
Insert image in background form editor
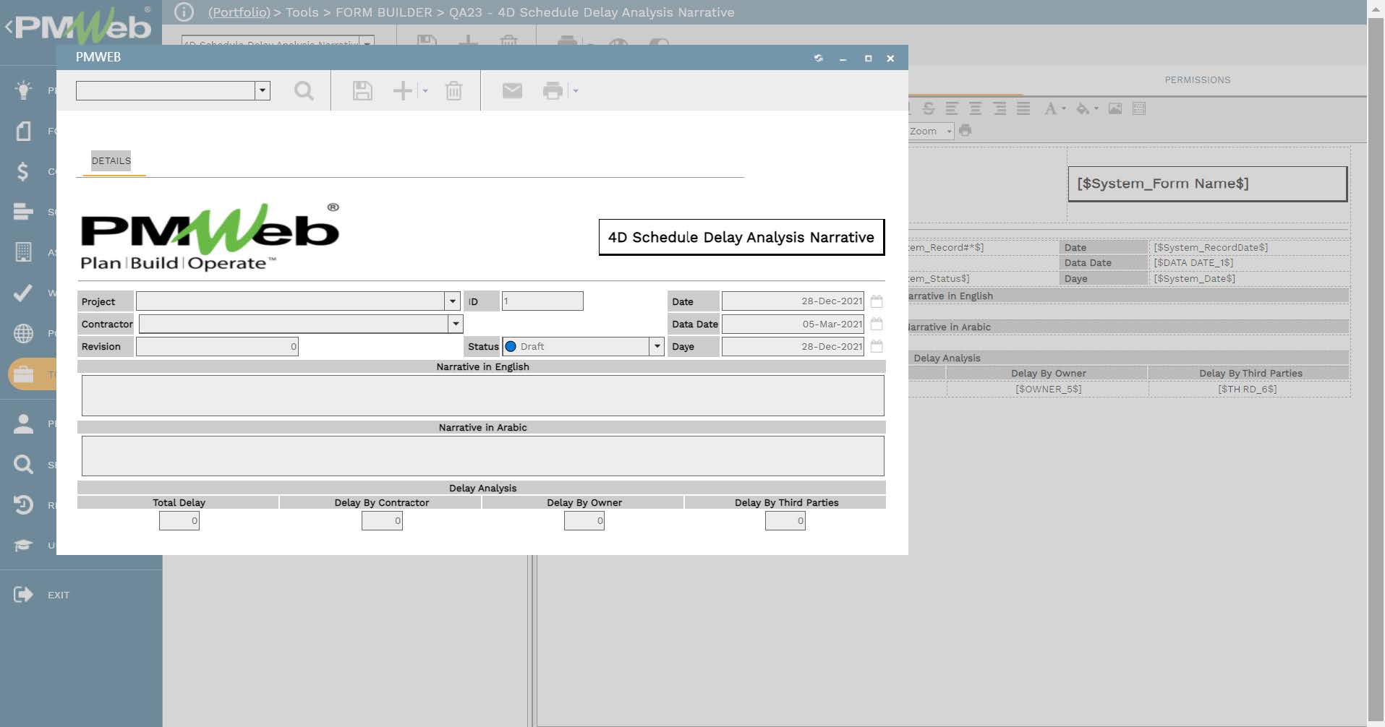click(1115, 108)
